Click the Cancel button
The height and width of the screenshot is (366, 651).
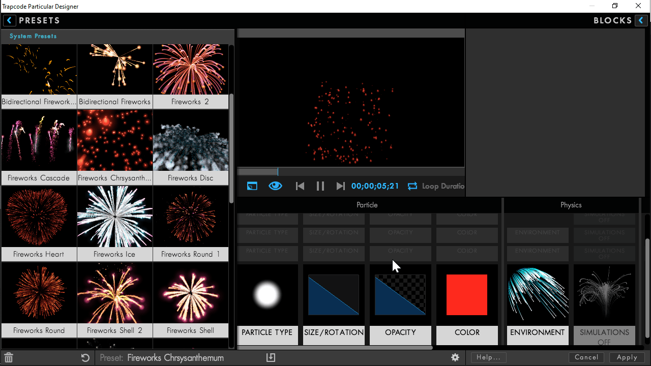pos(586,357)
